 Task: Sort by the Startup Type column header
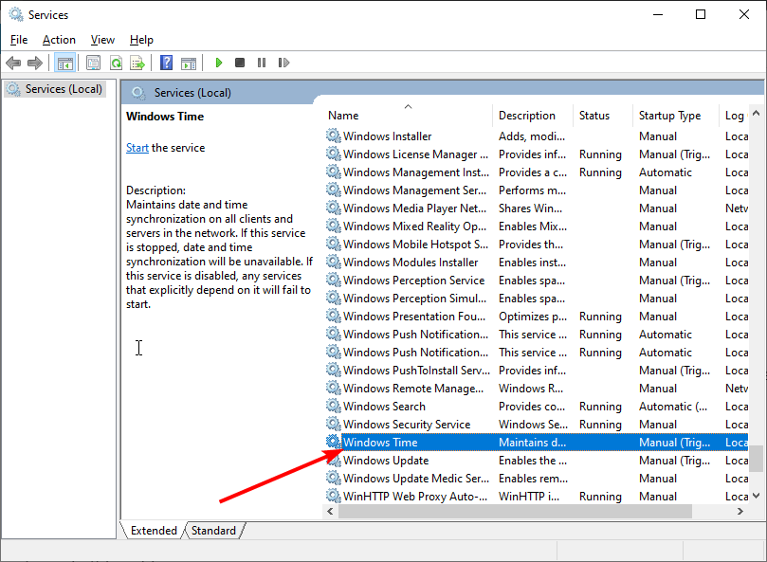(x=676, y=116)
